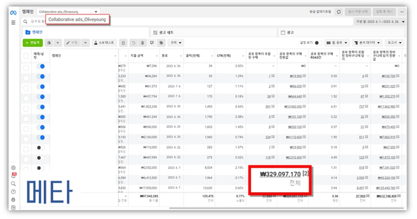Open the 규칙 rules dropdown
This screenshot has height=219, width=417.
(176, 43)
